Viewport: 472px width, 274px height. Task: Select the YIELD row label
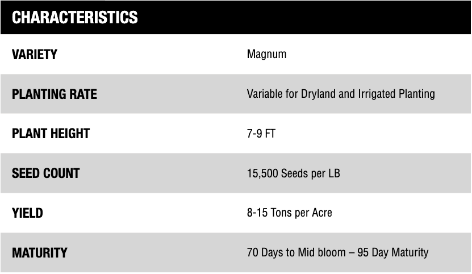(x=27, y=213)
